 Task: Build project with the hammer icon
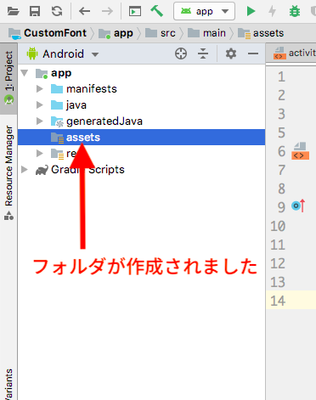(x=156, y=11)
